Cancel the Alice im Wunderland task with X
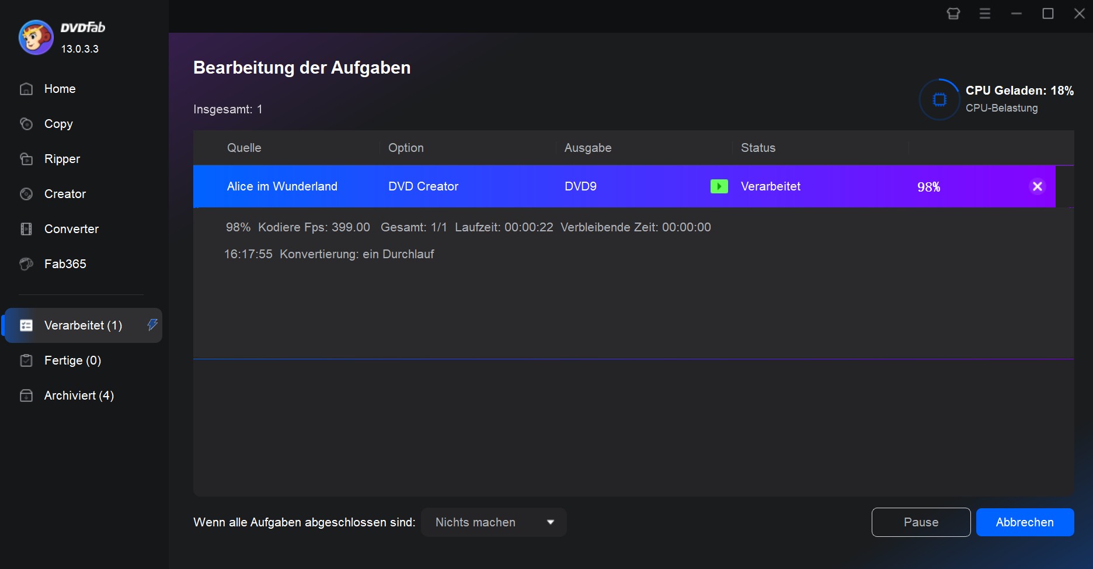This screenshot has width=1093, height=569. click(x=1038, y=186)
